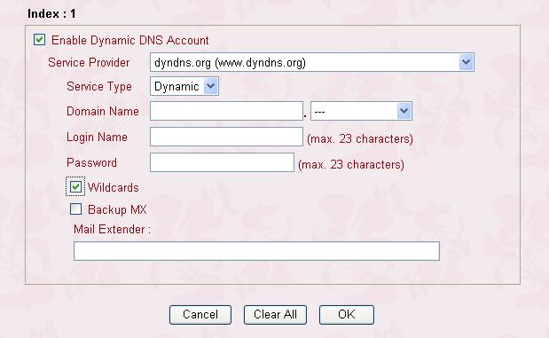Click the Cancel button
Screen dimensions: 549x338
pyautogui.click(x=200, y=315)
